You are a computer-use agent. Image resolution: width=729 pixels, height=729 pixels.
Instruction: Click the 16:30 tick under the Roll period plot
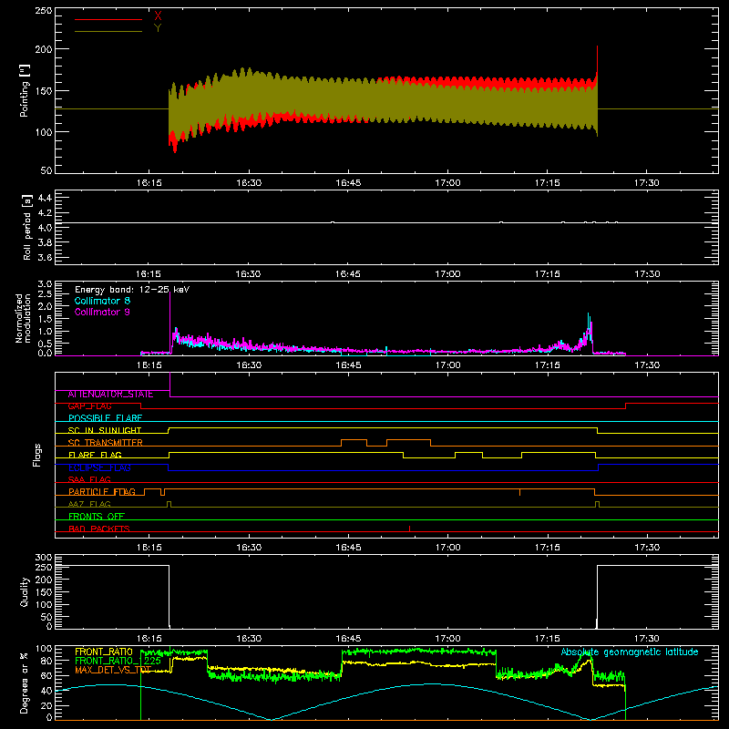pos(248,274)
